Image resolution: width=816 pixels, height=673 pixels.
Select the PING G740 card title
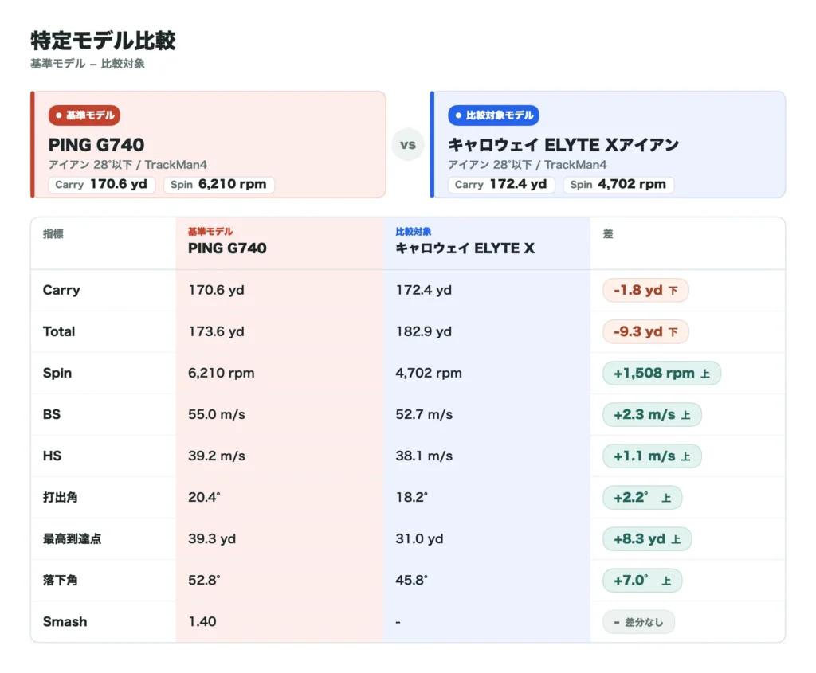click(x=96, y=145)
